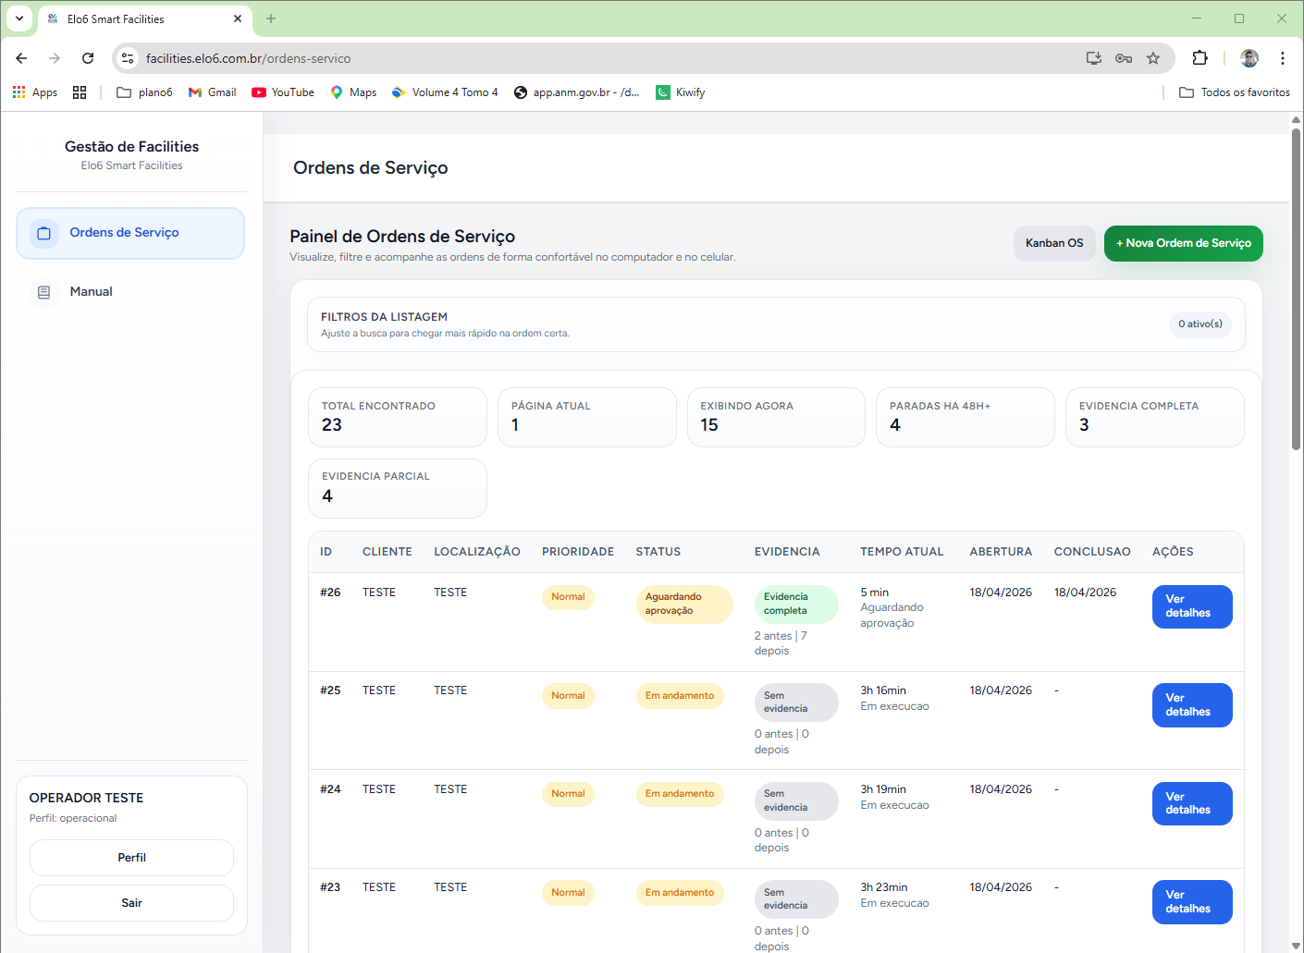1304x953 pixels.
Task: Click the Página Atual 1 card
Action: (587, 417)
